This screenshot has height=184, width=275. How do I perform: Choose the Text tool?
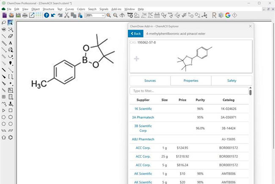pyautogui.click(x=11, y=43)
